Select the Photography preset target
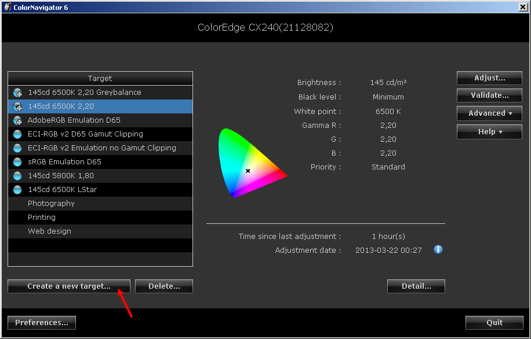The height and width of the screenshot is (339, 531). 100,203
